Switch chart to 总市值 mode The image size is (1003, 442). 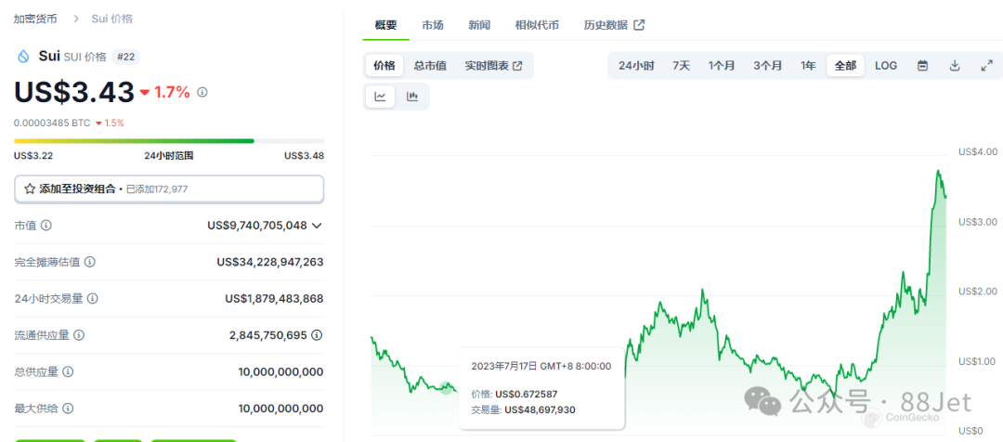(x=430, y=65)
